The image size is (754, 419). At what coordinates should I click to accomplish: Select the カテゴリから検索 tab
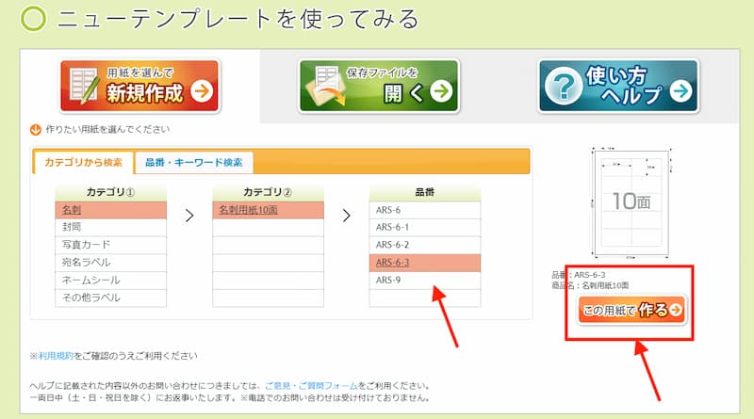pyautogui.click(x=83, y=162)
